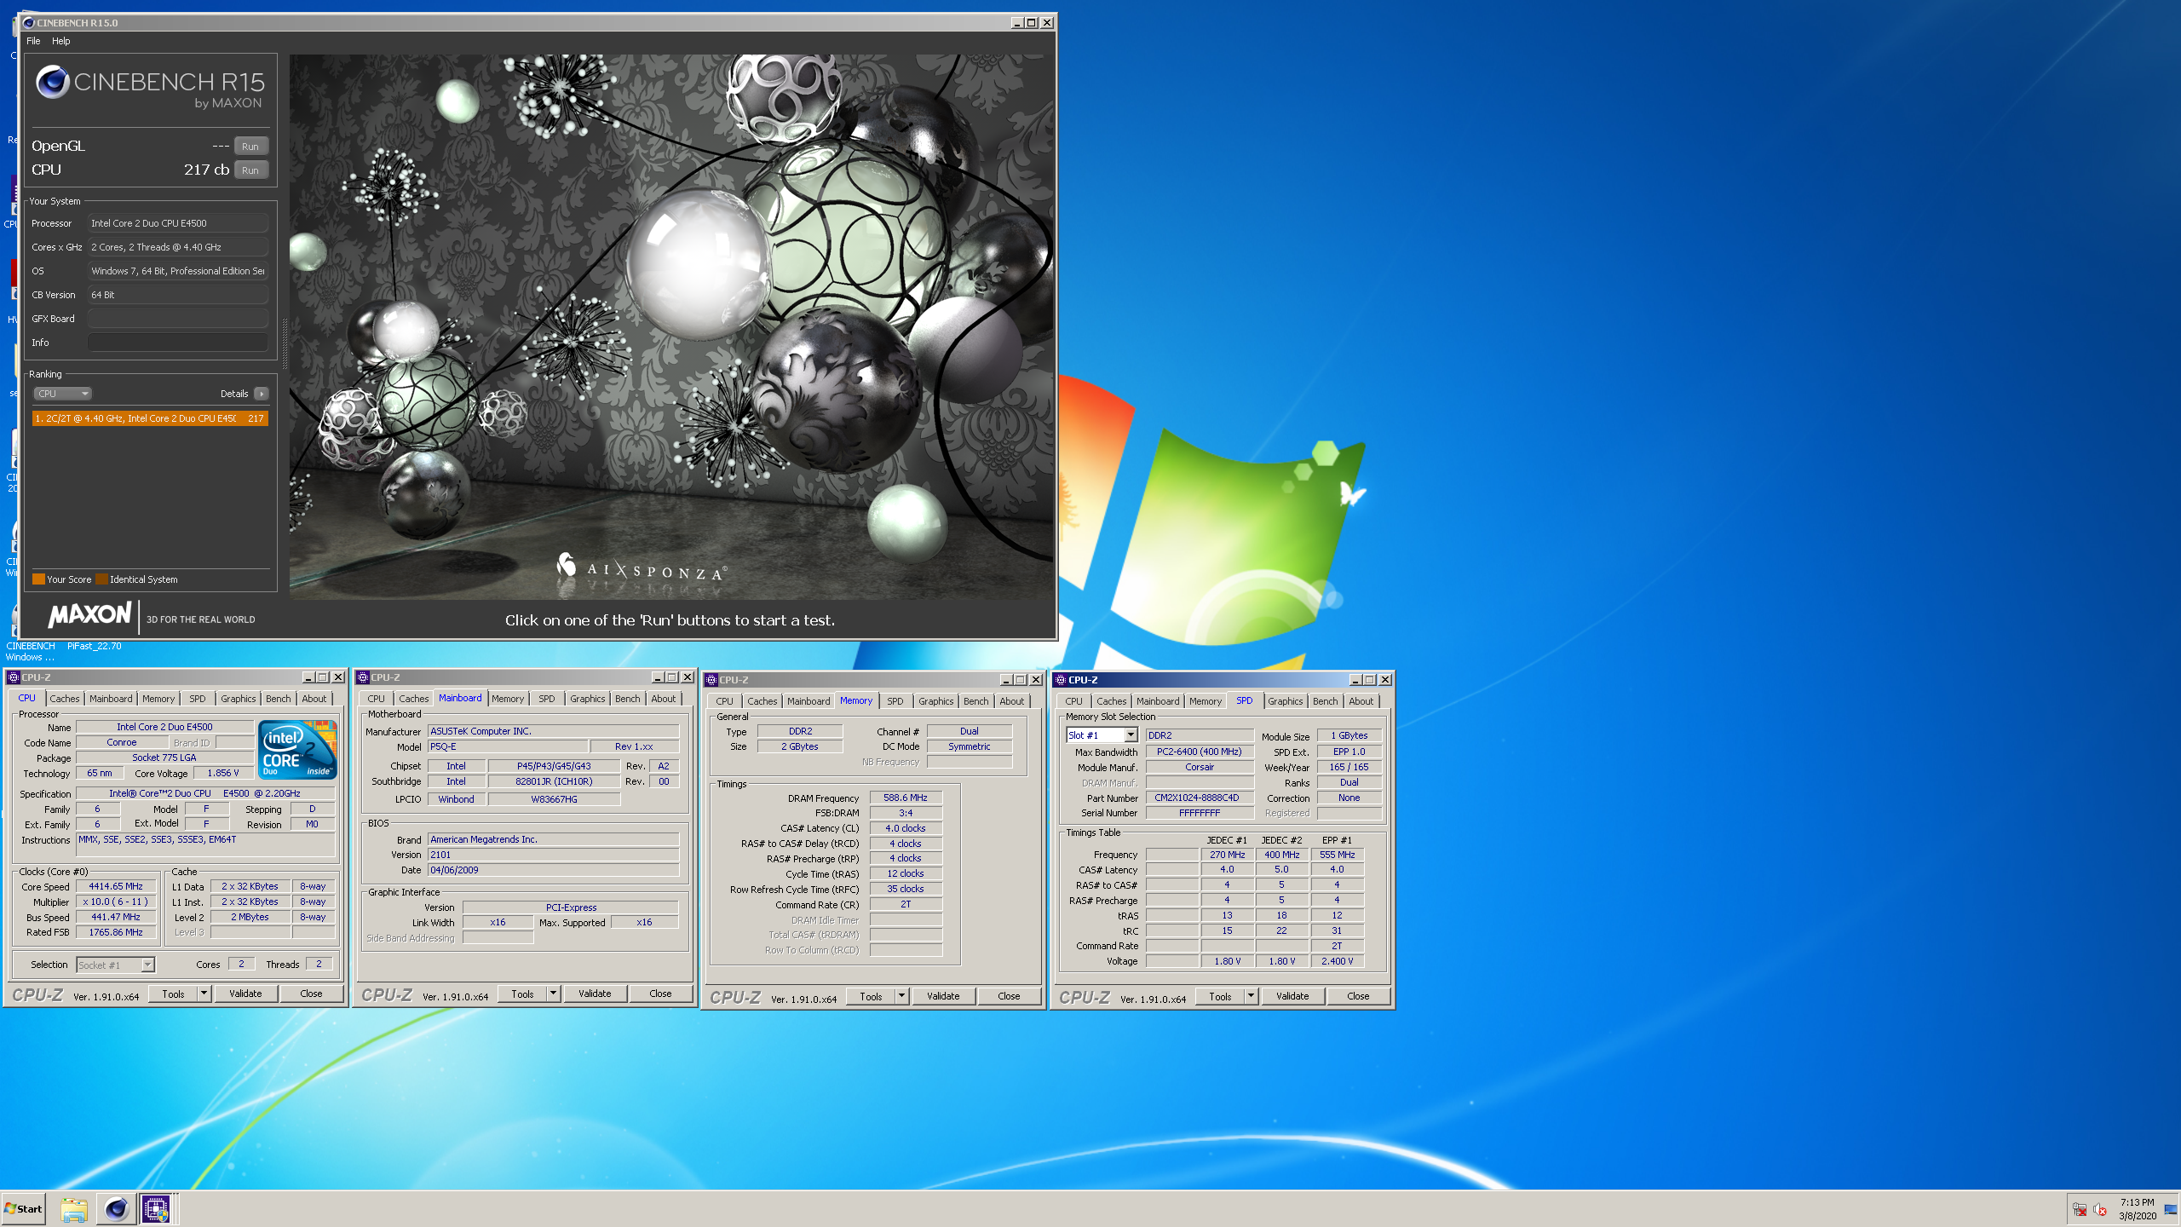Run the OpenGL benchmark

coord(250,147)
